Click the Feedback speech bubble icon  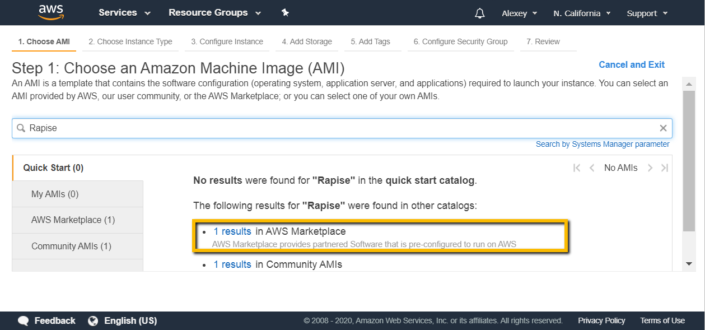tap(24, 321)
